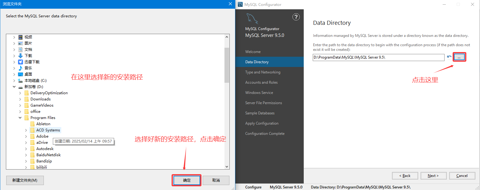
Task: Click the 取消 button
Action: [216, 180]
